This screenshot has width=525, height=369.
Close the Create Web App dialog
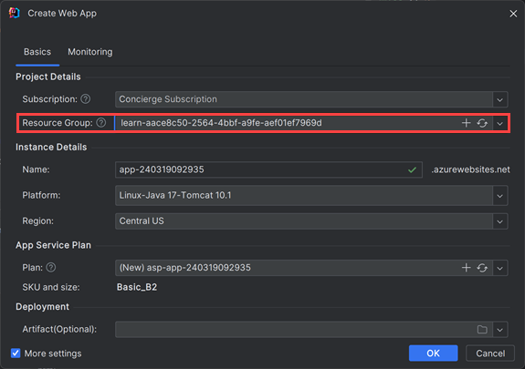[513, 14]
